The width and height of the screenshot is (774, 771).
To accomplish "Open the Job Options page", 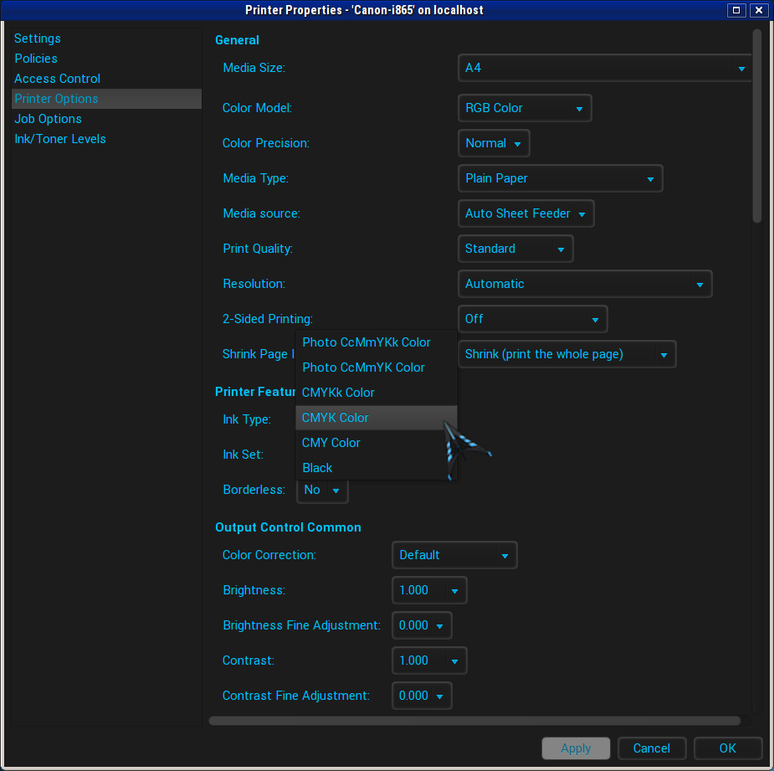I will click(48, 119).
